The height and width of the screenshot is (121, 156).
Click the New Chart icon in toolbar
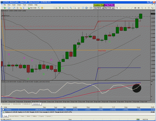coord(4,8)
